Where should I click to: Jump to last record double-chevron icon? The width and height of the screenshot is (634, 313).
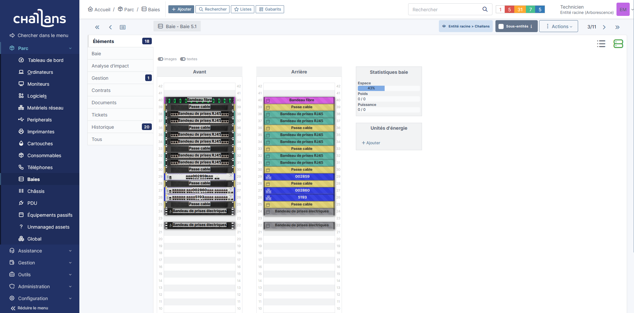point(617,27)
